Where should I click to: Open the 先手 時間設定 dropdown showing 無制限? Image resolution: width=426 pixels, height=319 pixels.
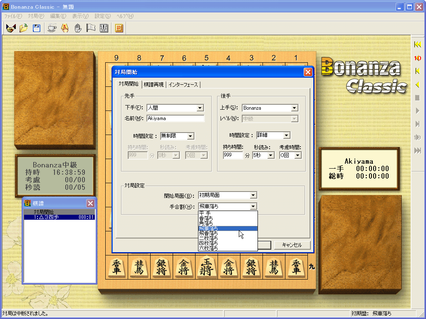tap(191, 136)
